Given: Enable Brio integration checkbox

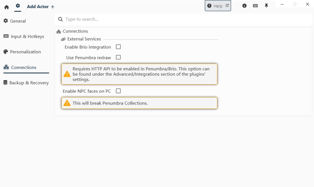Looking at the screenshot, I should (x=118, y=47).
